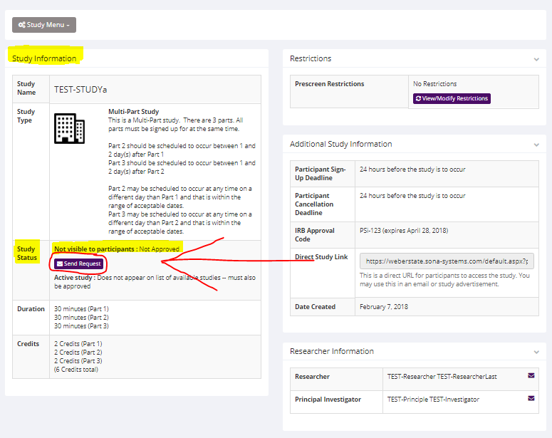The width and height of the screenshot is (552, 438).
Task: Click the TEST-Researcher TEST-ResearcherLast name
Action: (x=436, y=376)
